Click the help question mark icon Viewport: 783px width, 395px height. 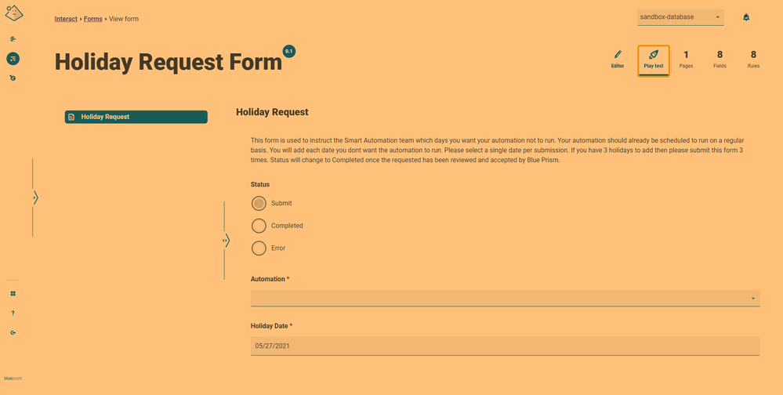pyautogui.click(x=13, y=313)
